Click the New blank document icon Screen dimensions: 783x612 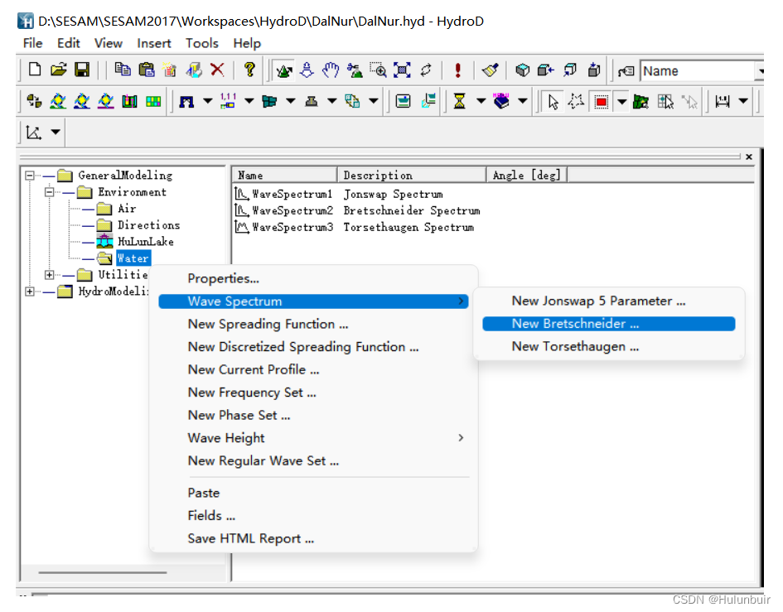pos(35,70)
